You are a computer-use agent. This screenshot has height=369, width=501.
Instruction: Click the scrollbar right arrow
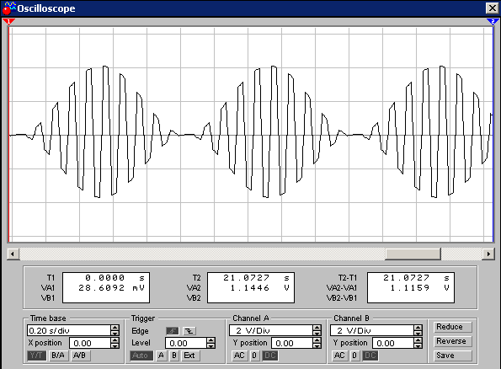click(488, 254)
